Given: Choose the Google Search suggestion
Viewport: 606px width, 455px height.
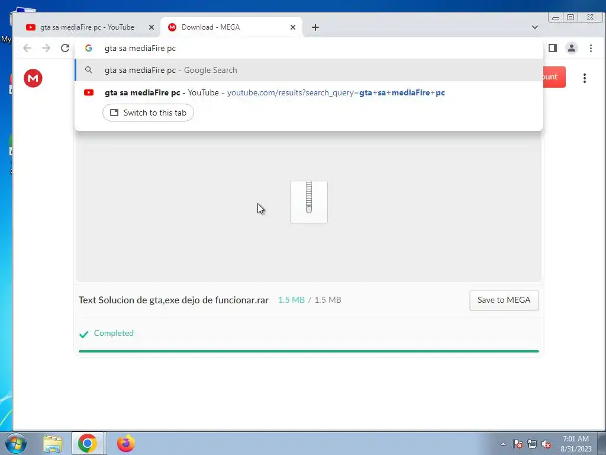Looking at the screenshot, I should pos(309,70).
